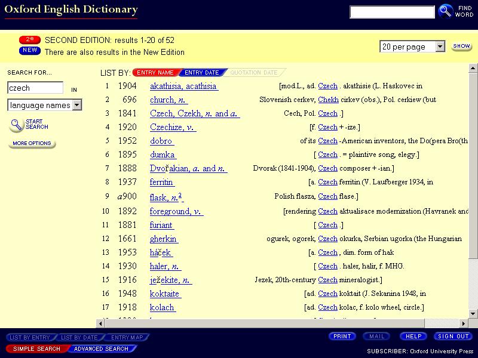Image resolution: width=478 pixels, height=358 pixels.
Task: Open the akathisia, acathisia entry
Action: tap(184, 86)
